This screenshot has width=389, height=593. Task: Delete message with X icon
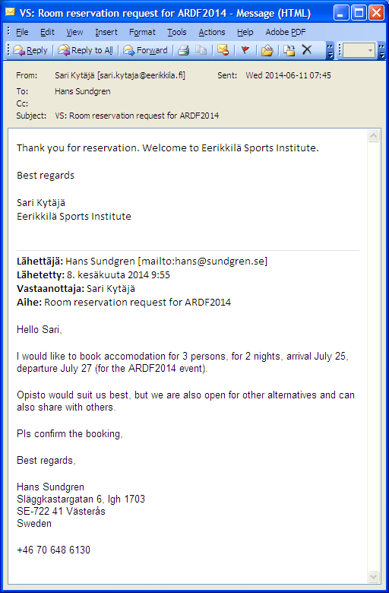coord(307,50)
